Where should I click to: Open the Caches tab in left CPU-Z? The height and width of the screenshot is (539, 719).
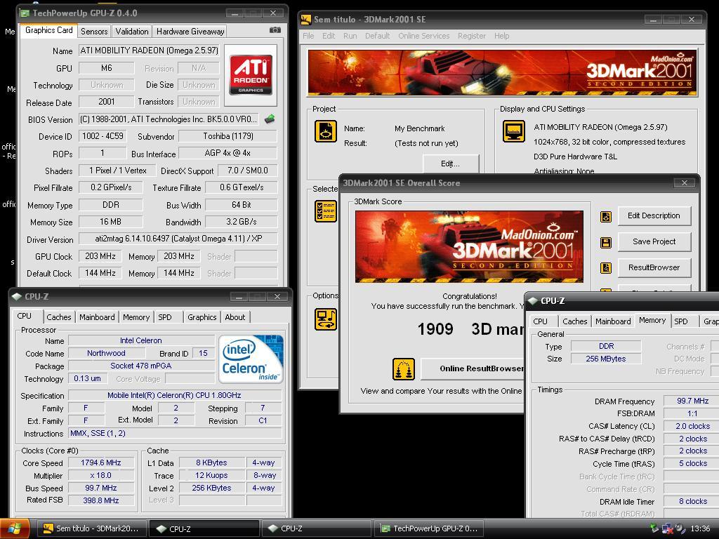(59, 317)
